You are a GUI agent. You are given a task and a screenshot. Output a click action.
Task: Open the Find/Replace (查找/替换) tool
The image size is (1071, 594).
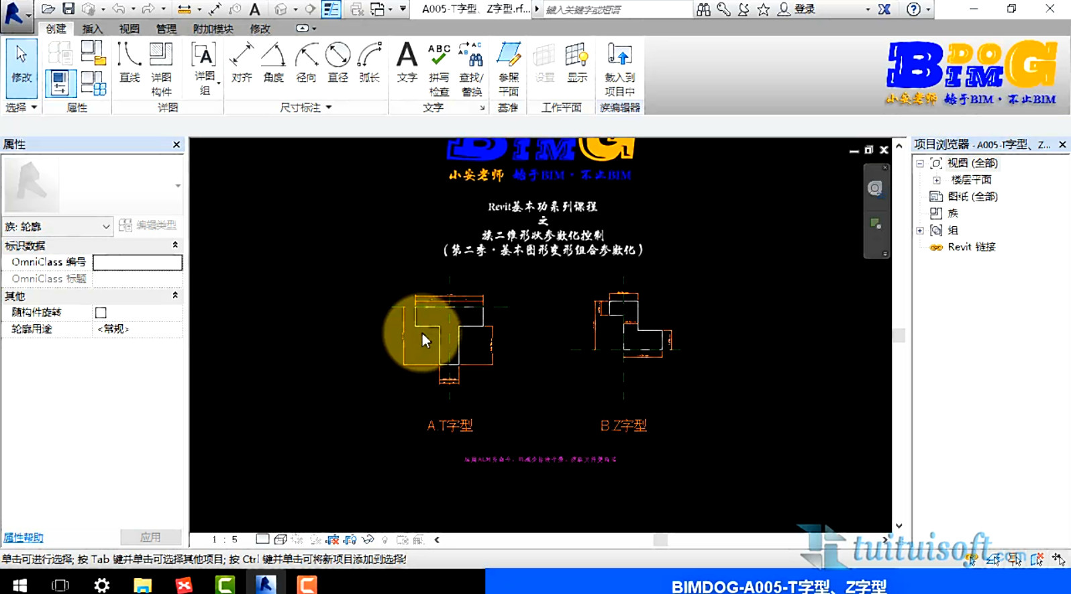pos(471,69)
